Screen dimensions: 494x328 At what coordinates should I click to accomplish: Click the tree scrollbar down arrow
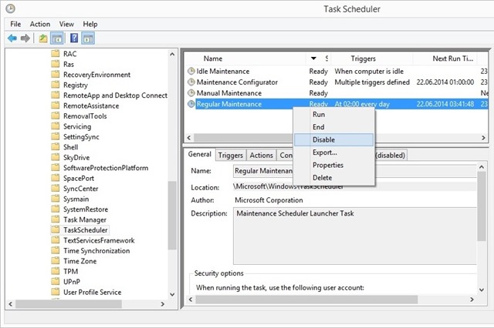[172, 294]
